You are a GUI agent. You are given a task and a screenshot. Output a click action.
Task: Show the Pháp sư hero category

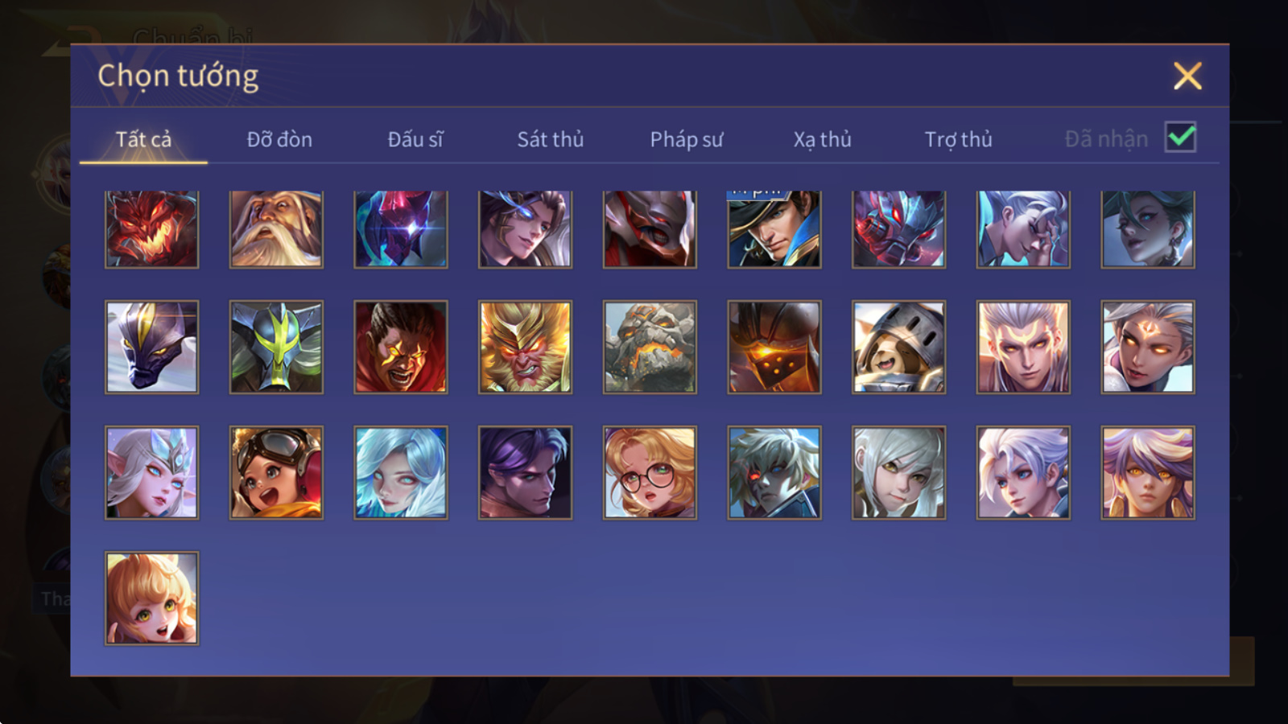click(686, 139)
